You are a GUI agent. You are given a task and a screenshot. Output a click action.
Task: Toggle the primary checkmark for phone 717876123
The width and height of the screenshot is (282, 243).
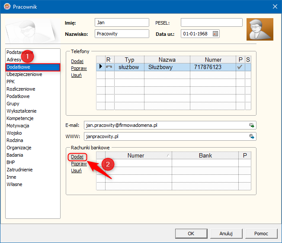tap(240, 67)
